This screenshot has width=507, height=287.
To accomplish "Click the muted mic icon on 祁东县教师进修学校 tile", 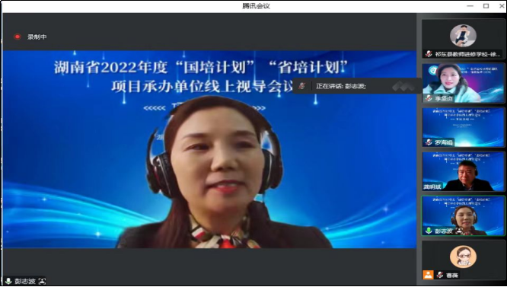I will point(429,54).
